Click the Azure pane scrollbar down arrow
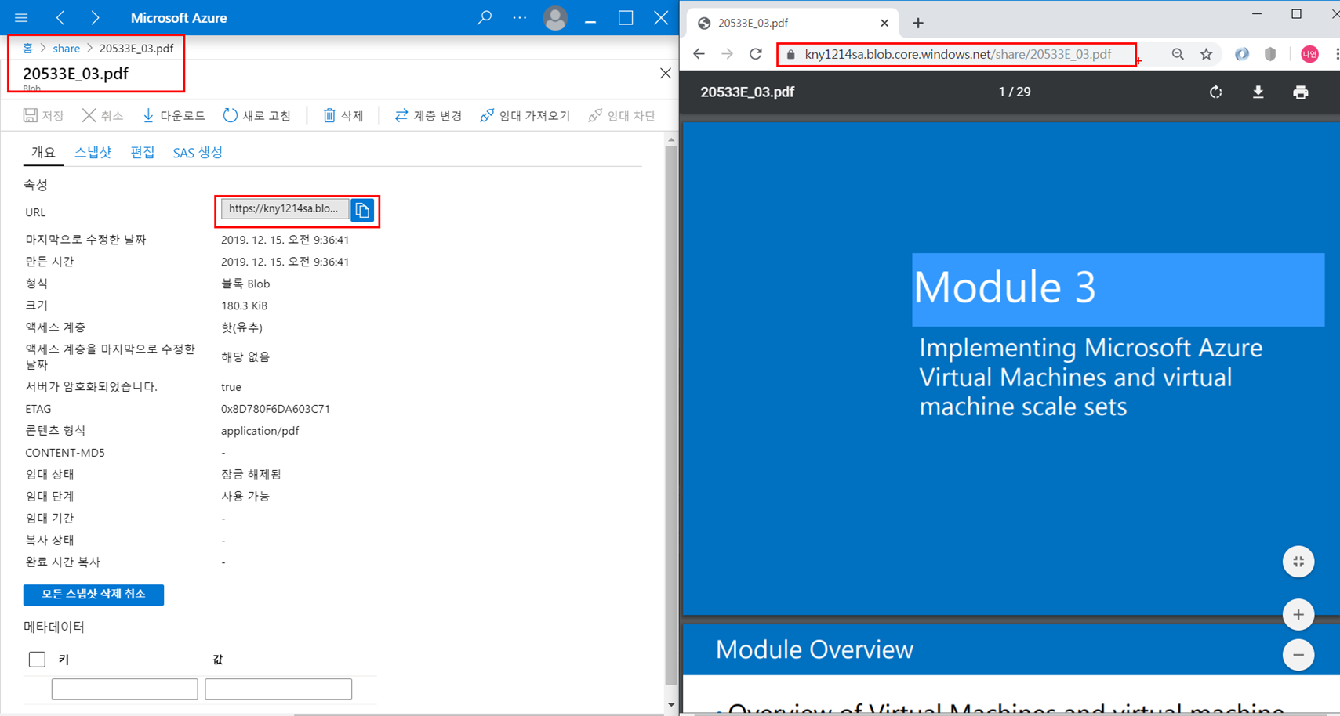 coord(671,705)
